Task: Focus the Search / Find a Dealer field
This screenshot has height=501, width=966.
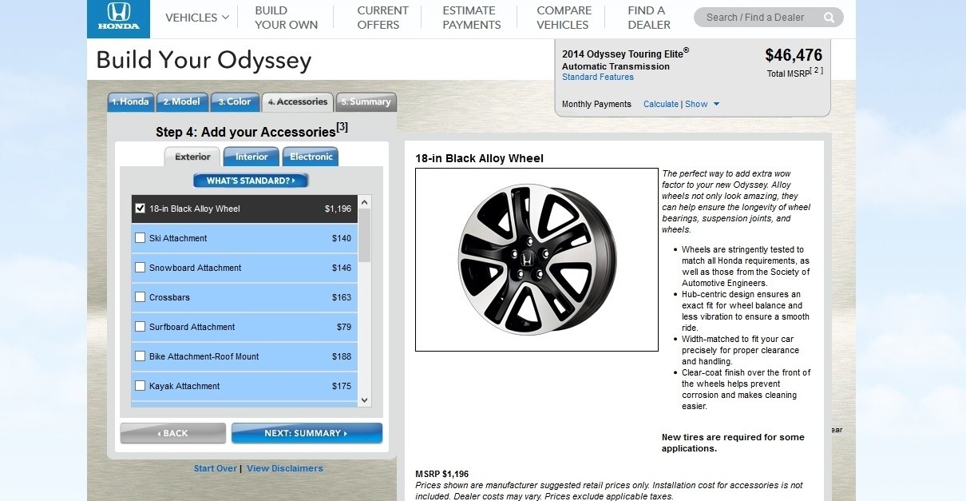Action: 760,18
